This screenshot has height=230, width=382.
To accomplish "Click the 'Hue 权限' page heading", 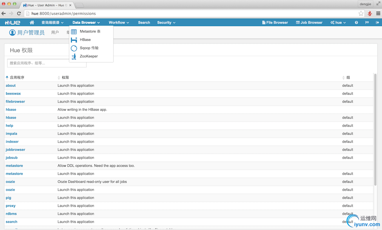I will [21, 50].
